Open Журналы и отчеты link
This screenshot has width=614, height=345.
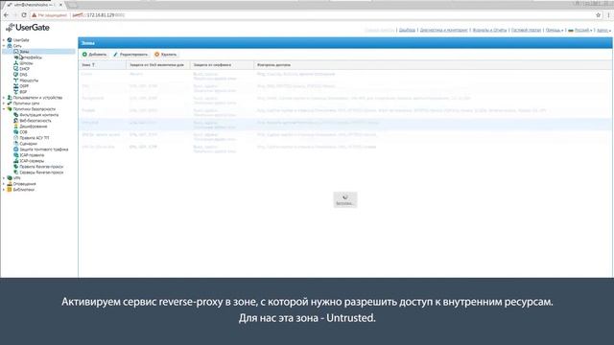coord(489,30)
